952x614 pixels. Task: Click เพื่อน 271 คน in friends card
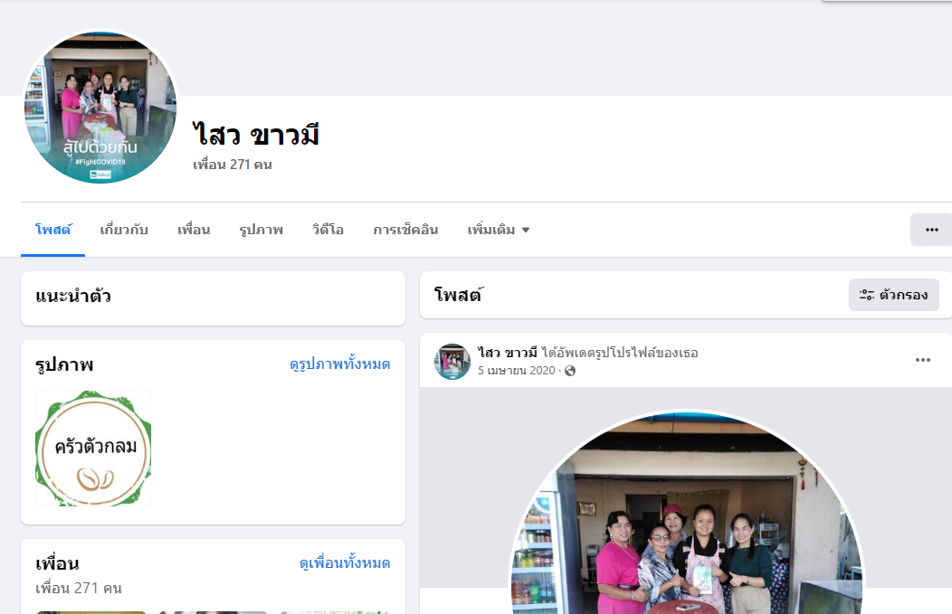pyautogui.click(x=79, y=588)
